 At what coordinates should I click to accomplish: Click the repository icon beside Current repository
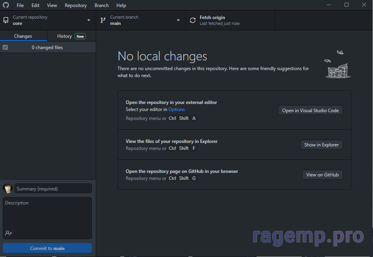(x=6, y=20)
